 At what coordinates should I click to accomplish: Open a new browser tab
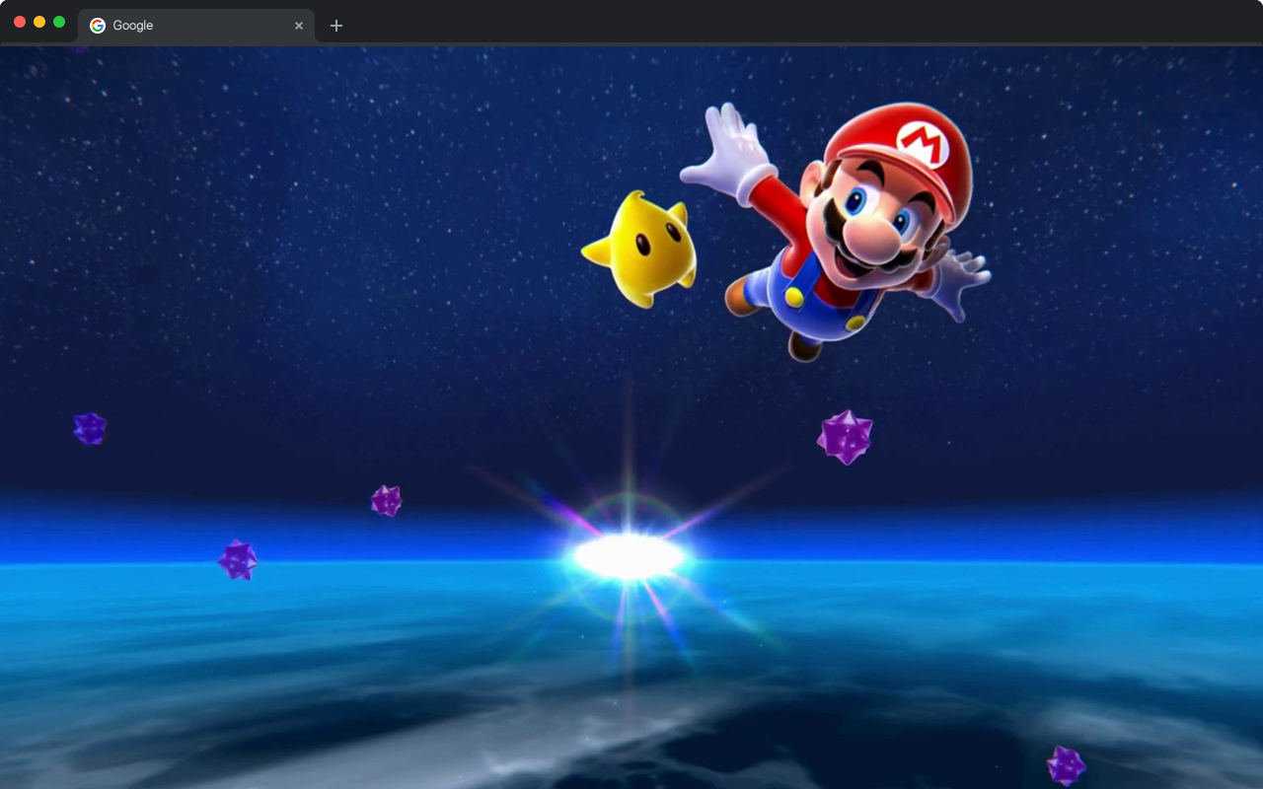coord(336,26)
